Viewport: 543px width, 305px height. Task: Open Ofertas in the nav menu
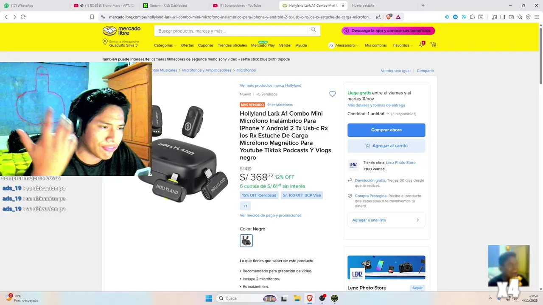pyautogui.click(x=187, y=45)
